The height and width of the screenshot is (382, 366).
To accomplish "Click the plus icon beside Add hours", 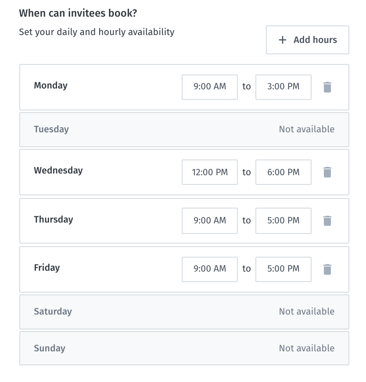I will click(283, 40).
